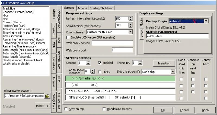Select TrackTitle in the Winamp list
Image resolution: width=217 pixels, height=115 pixels.
pyautogui.click(x=8, y=8)
